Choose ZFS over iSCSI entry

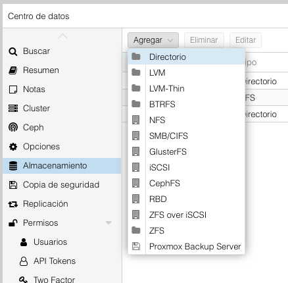186,215
